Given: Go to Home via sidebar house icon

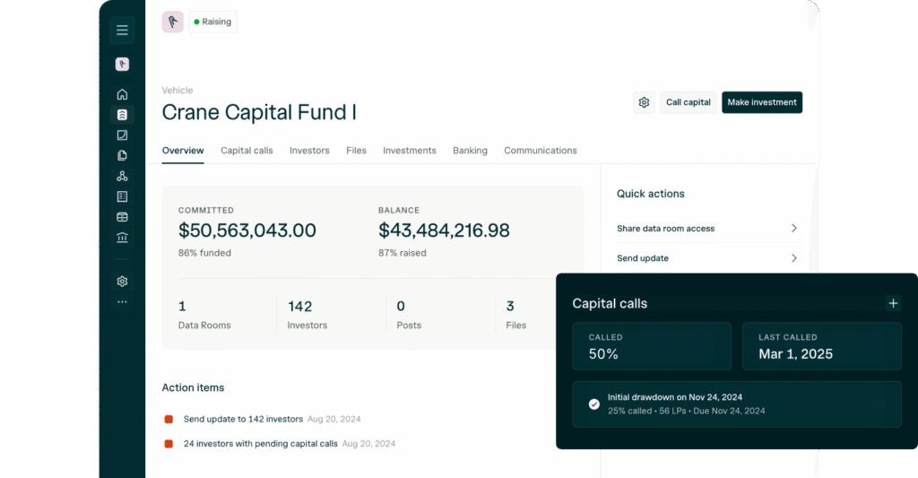Looking at the screenshot, I should pyautogui.click(x=122, y=94).
